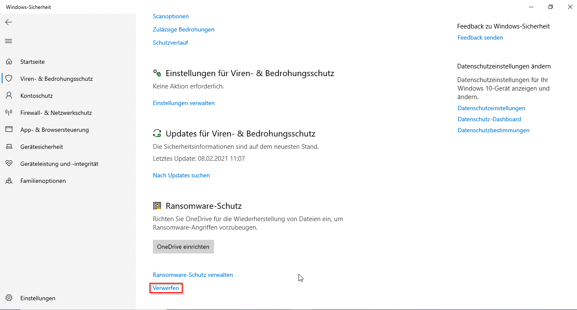This screenshot has width=577, height=310.
Task: Click Nach Updates suchen
Action: (x=181, y=175)
